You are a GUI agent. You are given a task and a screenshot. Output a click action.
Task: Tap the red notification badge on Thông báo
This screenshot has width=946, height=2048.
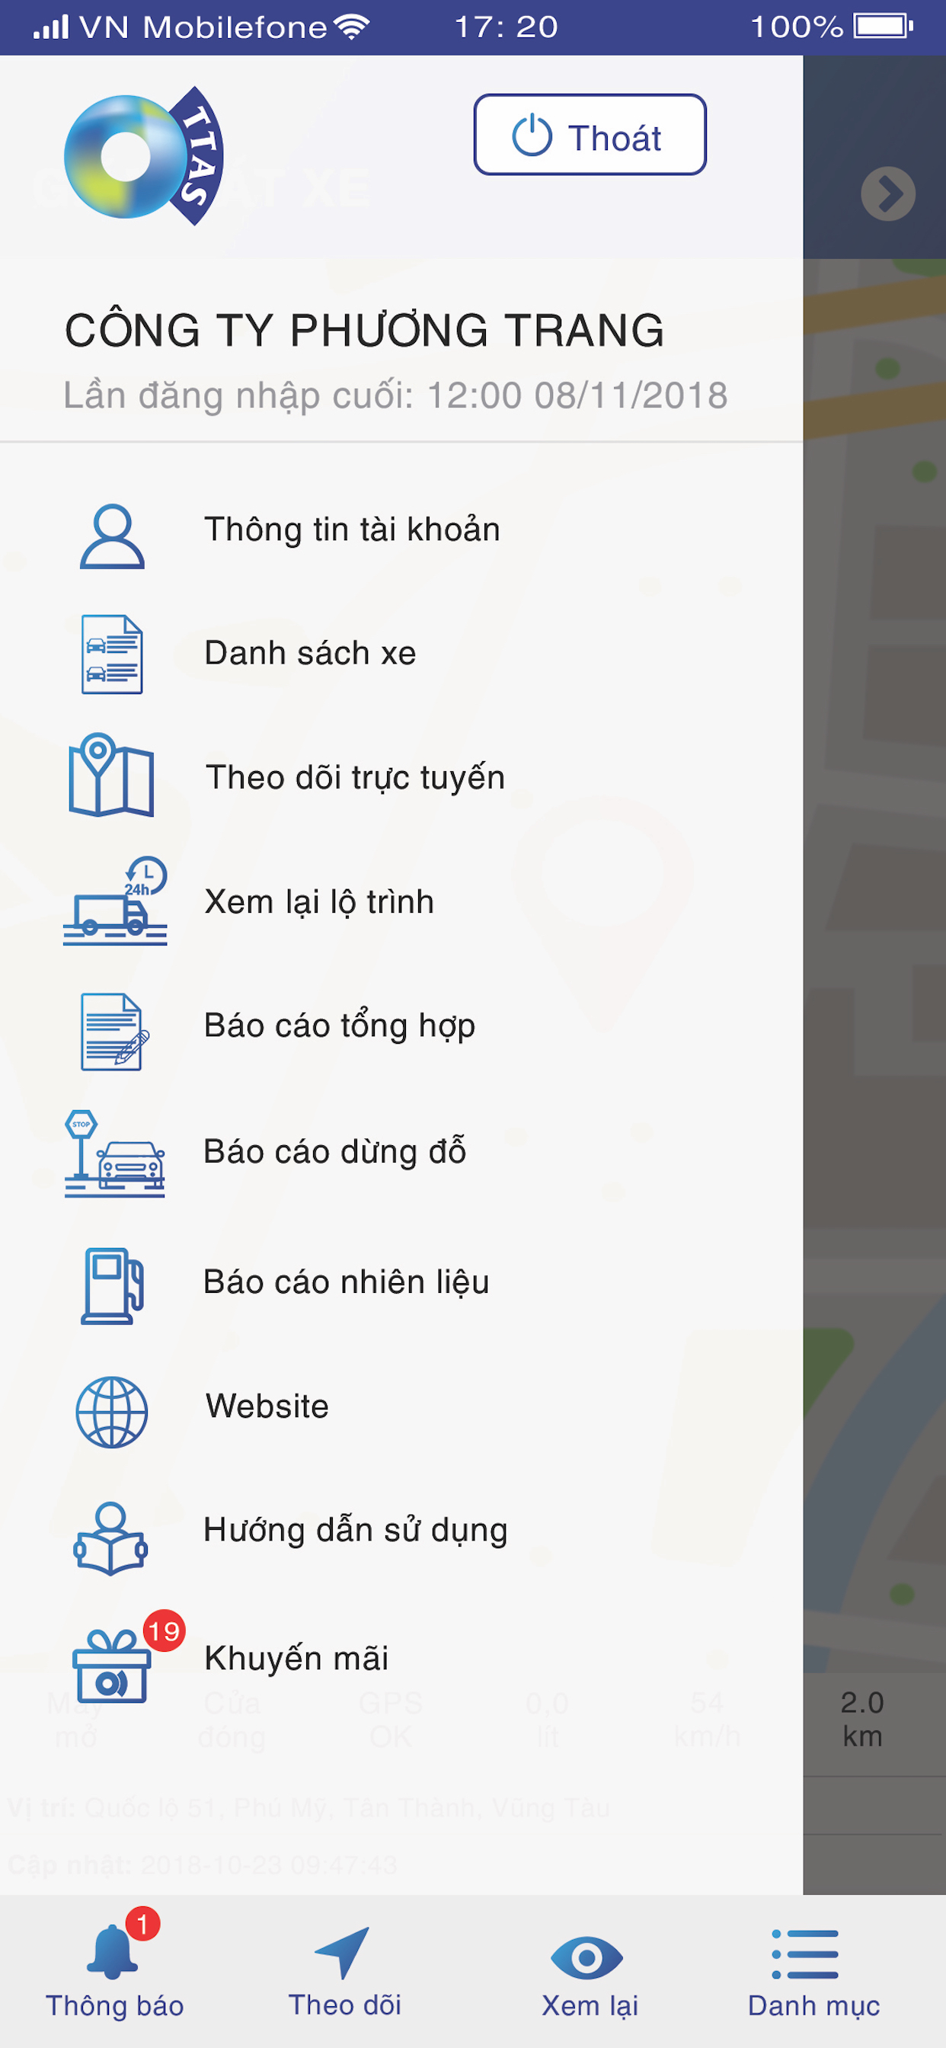point(142,1924)
